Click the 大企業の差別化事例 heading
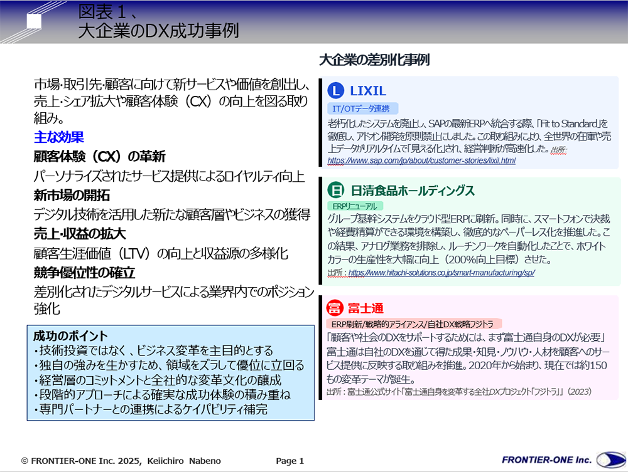The height and width of the screenshot is (472, 628). [x=374, y=60]
